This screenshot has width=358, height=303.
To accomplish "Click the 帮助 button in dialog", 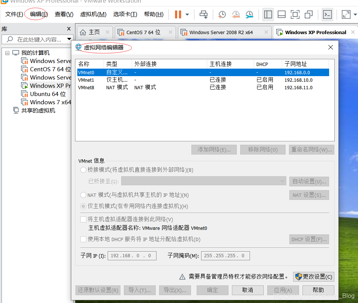I will tap(318, 290).
